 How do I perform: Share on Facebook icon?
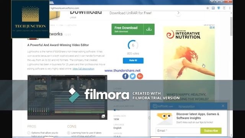pyautogui.click(x=125, y=76)
